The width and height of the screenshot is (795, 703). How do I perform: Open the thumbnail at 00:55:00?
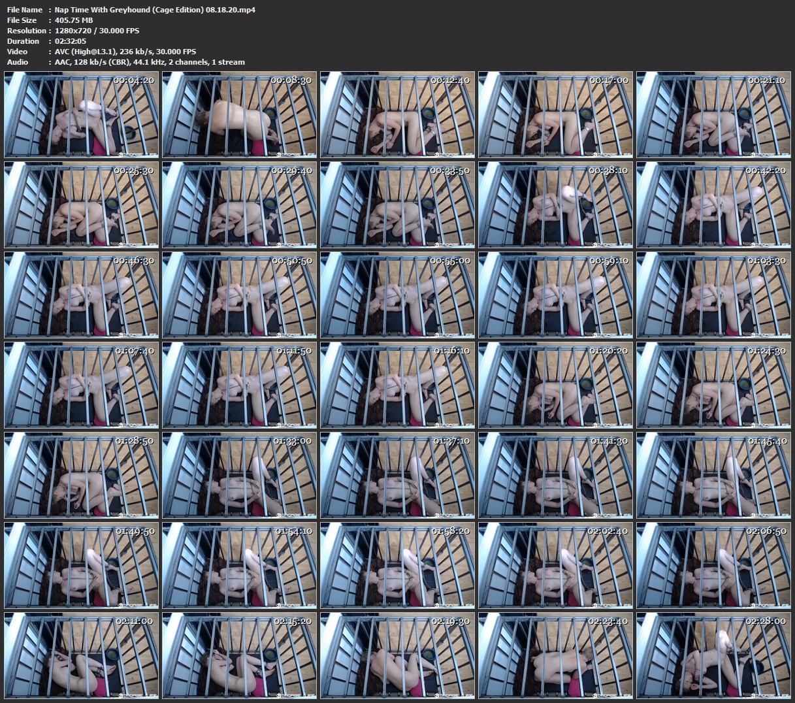pyautogui.click(x=398, y=295)
